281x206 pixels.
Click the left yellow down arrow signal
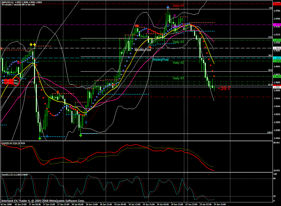pyautogui.click(x=31, y=44)
